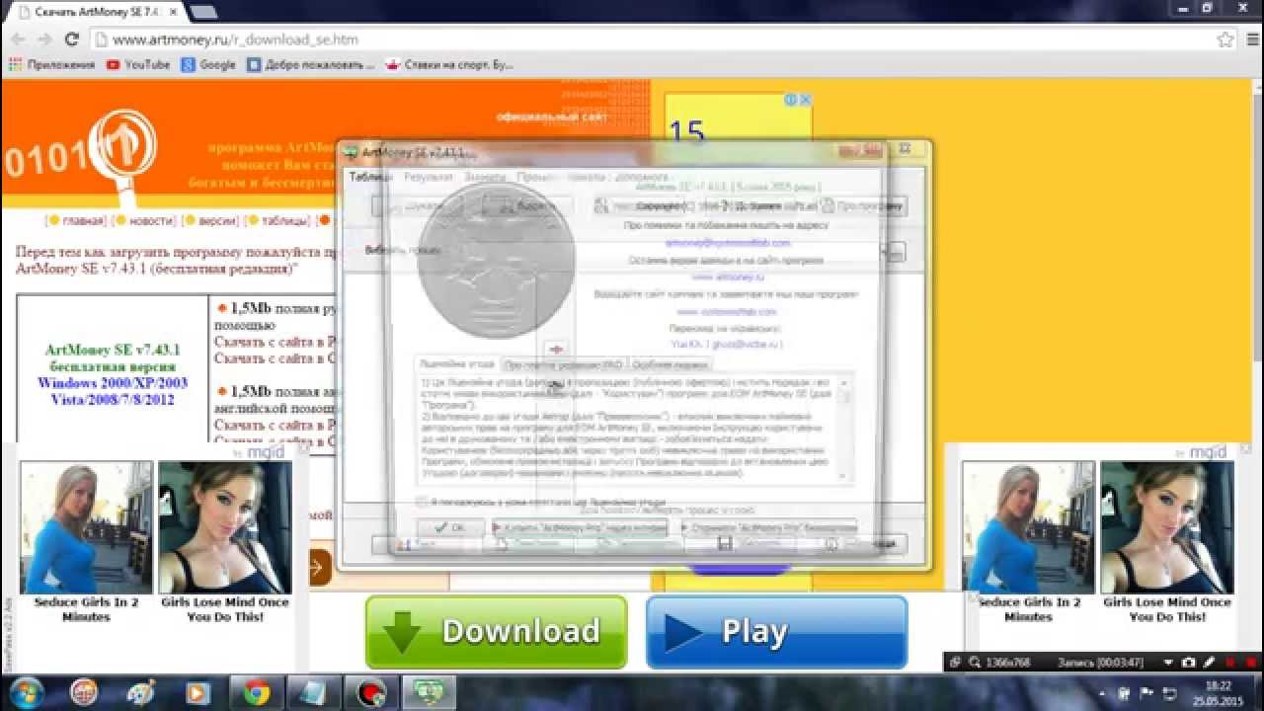
Task: Reload the artmoney.ru page
Action: coord(71,39)
